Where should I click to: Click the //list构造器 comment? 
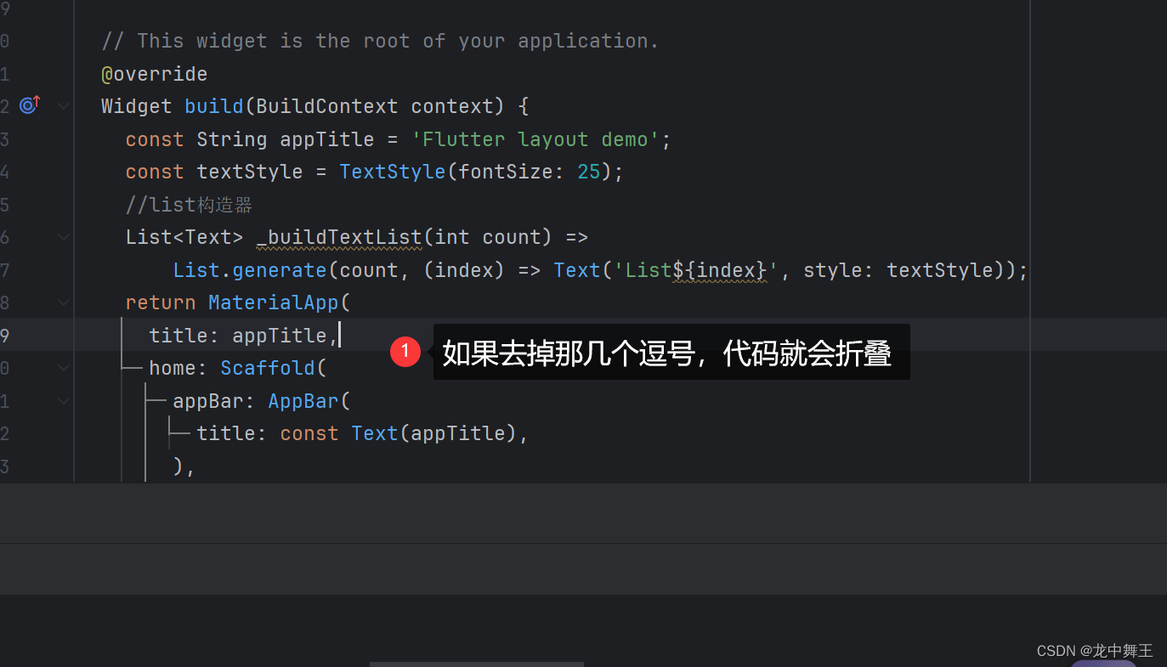189,205
